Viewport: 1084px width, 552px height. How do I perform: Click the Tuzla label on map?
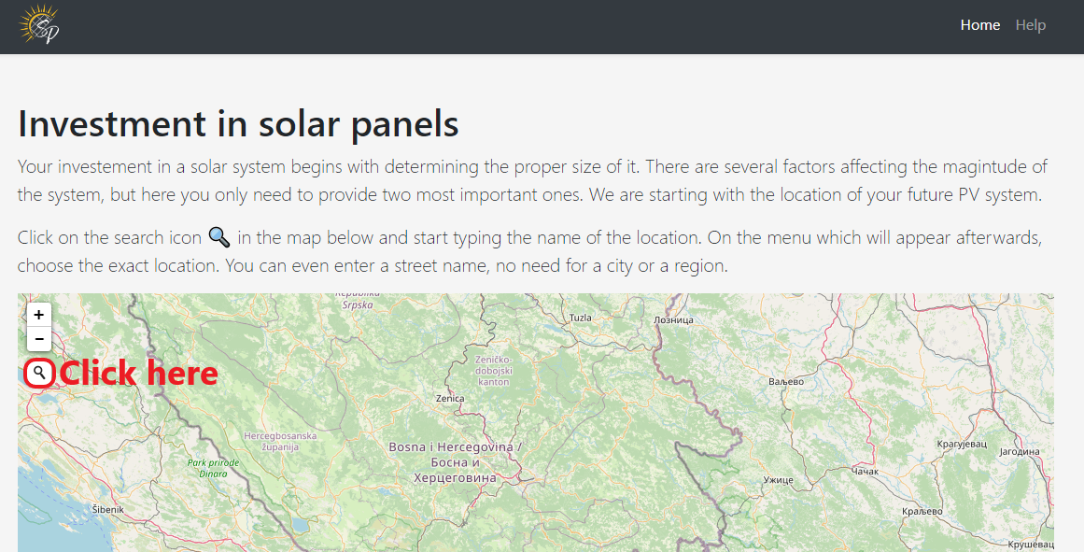(580, 318)
